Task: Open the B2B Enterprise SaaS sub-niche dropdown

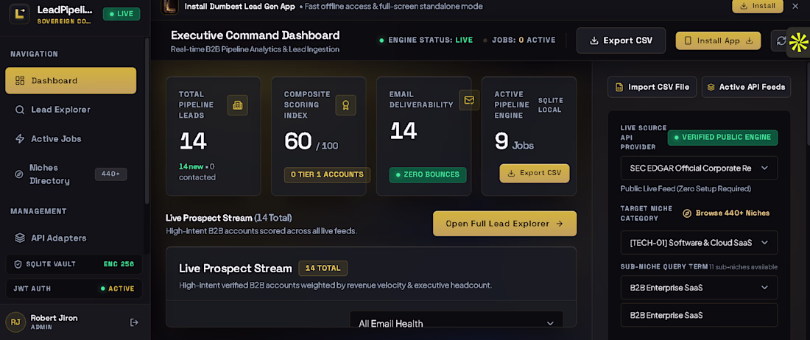Action: (699, 287)
